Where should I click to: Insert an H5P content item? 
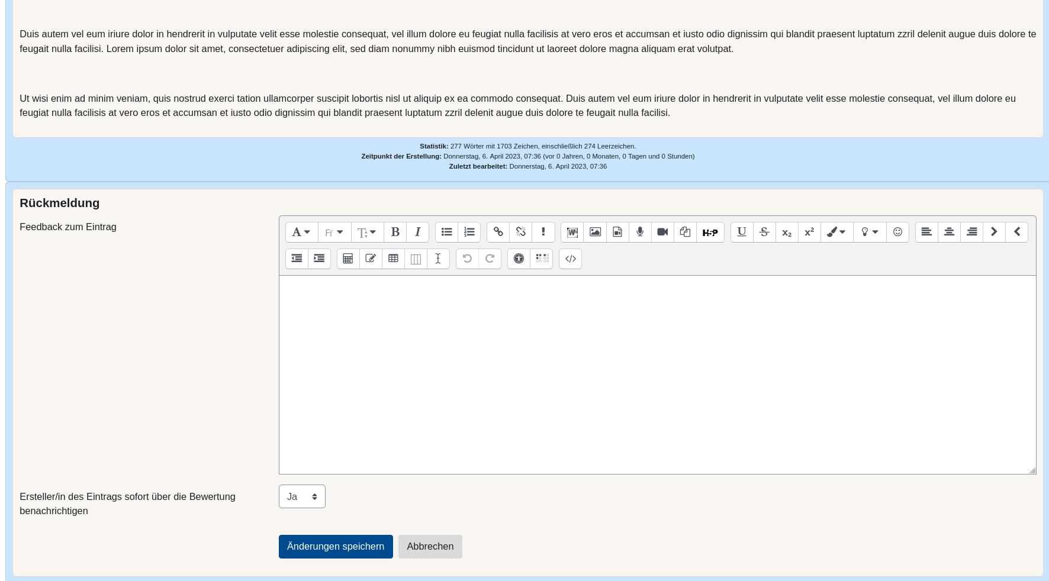(x=710, y=232)
